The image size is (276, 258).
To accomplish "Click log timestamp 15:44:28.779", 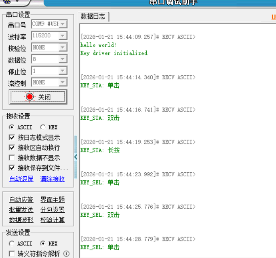I will click(135, 239).
